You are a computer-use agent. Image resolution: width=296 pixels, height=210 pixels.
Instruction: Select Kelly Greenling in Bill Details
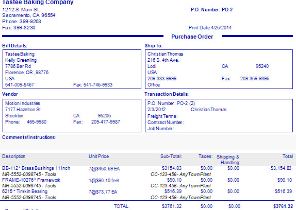21,60
